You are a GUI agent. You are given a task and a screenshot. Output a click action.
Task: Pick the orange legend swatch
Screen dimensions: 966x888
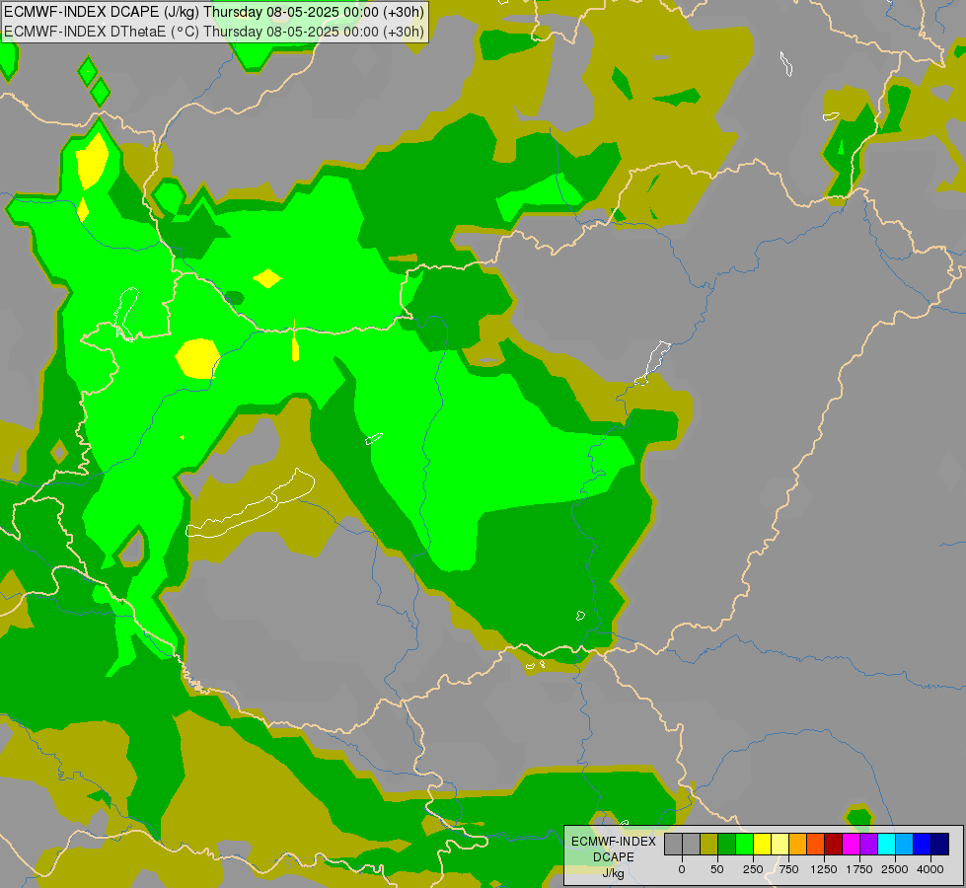(x=798, y=845)
